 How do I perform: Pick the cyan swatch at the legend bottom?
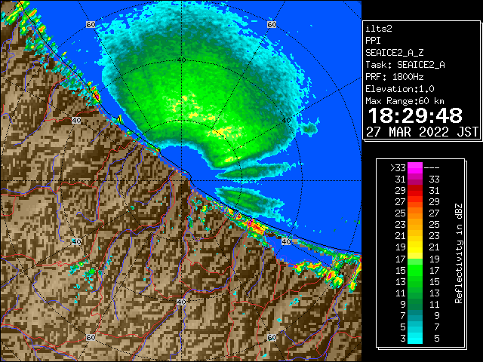point(415,338)
